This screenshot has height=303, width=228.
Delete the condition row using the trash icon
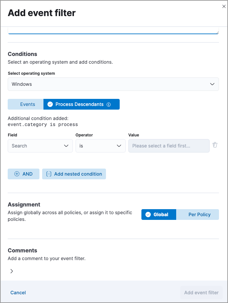pyautogui.click(x=215, y=144)
